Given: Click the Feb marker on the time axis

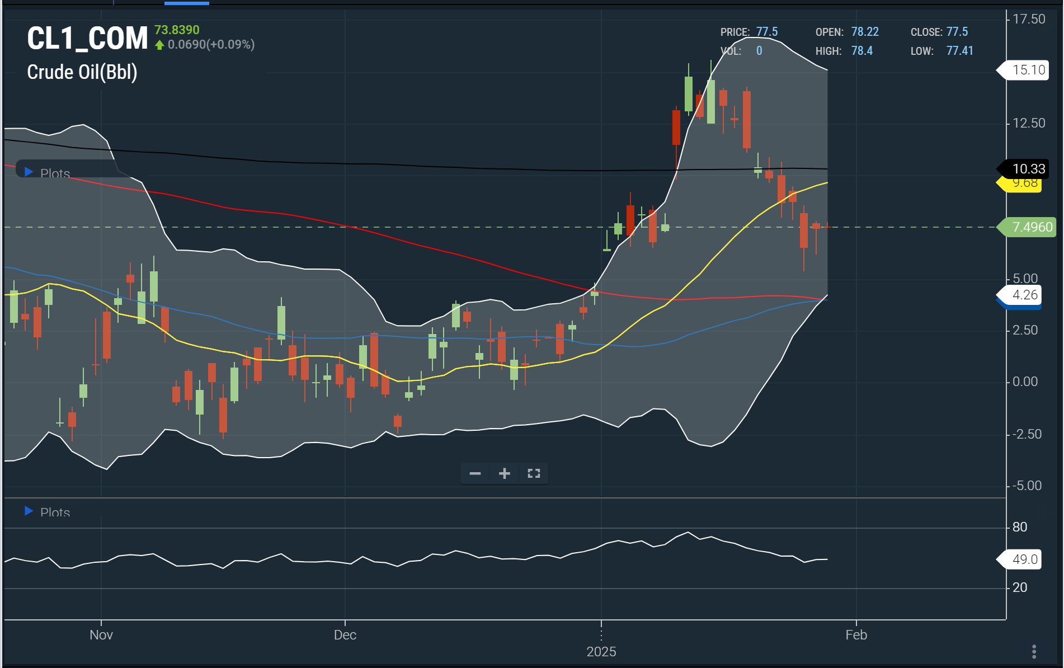Looking at the screenshot, I should coord(856,634).
